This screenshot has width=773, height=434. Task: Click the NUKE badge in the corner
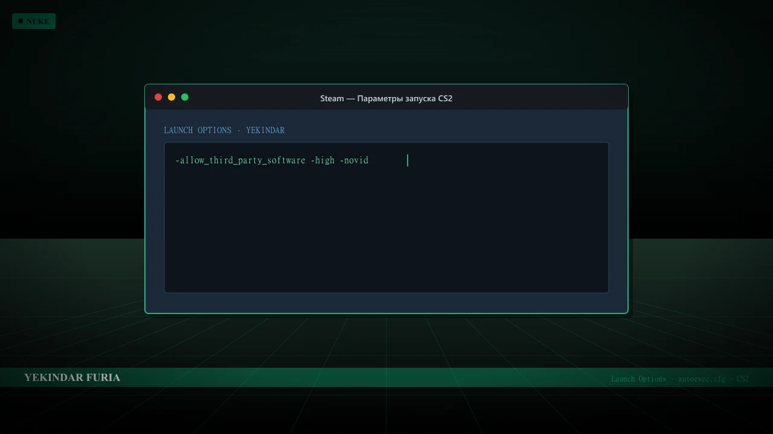pyautogui.click(x=34, y=21)
